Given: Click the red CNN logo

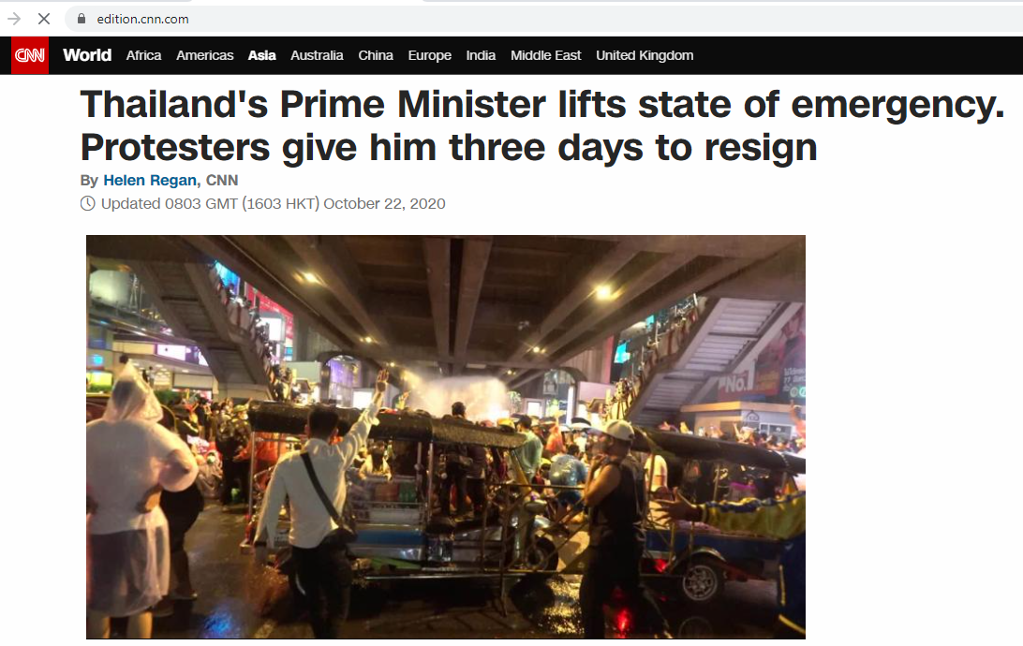Looking at the screenshot, I should tap(30, 55).
